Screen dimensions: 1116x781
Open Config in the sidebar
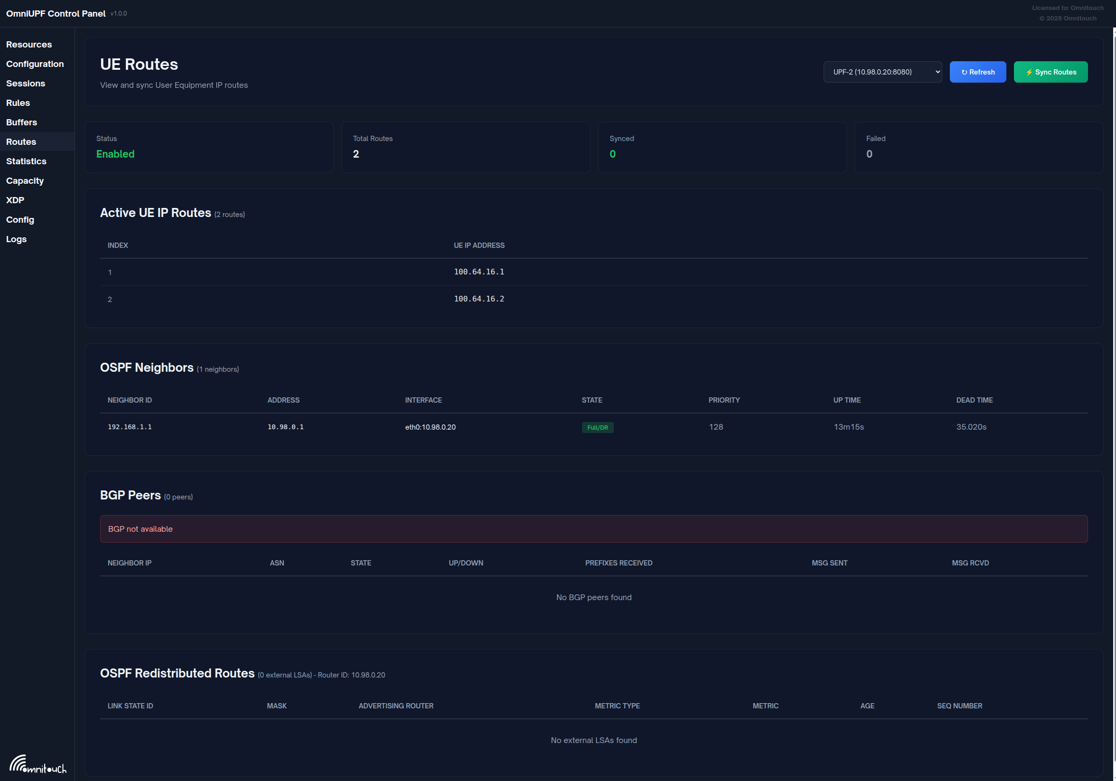click(x=20, y=219)
